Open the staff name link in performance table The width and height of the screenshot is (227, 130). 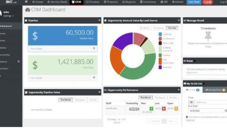click(x=112, y=108)
